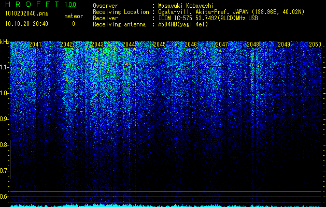Click the 0.6 frequency axis label
The height and width of the screenshot is (207, 326).
5,197
